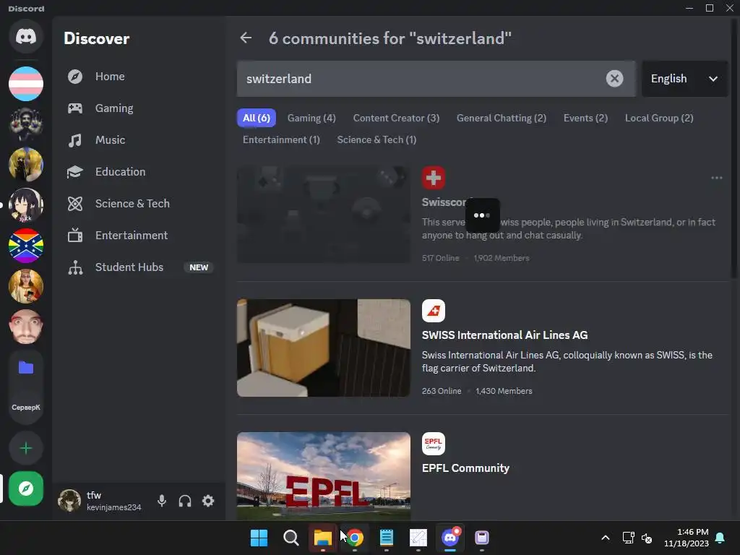
Task: Clear the switzerland search text
Action: pos(614,78)
